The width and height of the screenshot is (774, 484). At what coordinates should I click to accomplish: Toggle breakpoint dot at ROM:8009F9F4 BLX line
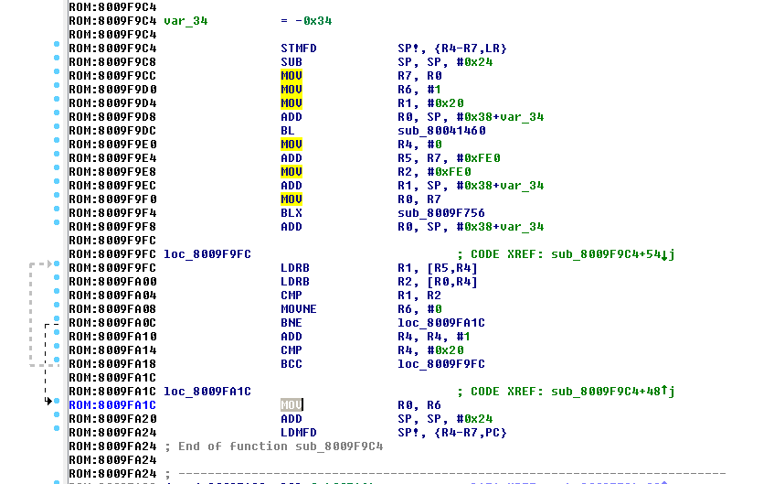click(57, 209)
